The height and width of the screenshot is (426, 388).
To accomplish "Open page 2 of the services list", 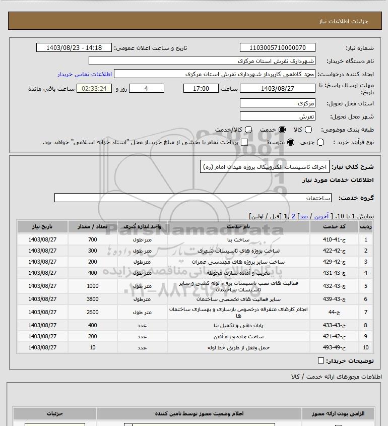I will 293,216.
